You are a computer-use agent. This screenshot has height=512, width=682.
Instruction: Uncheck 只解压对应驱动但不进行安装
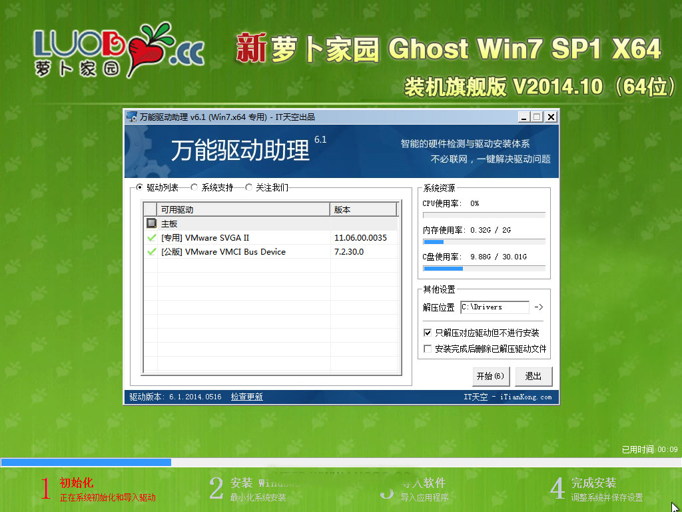[x=428, y=333]
